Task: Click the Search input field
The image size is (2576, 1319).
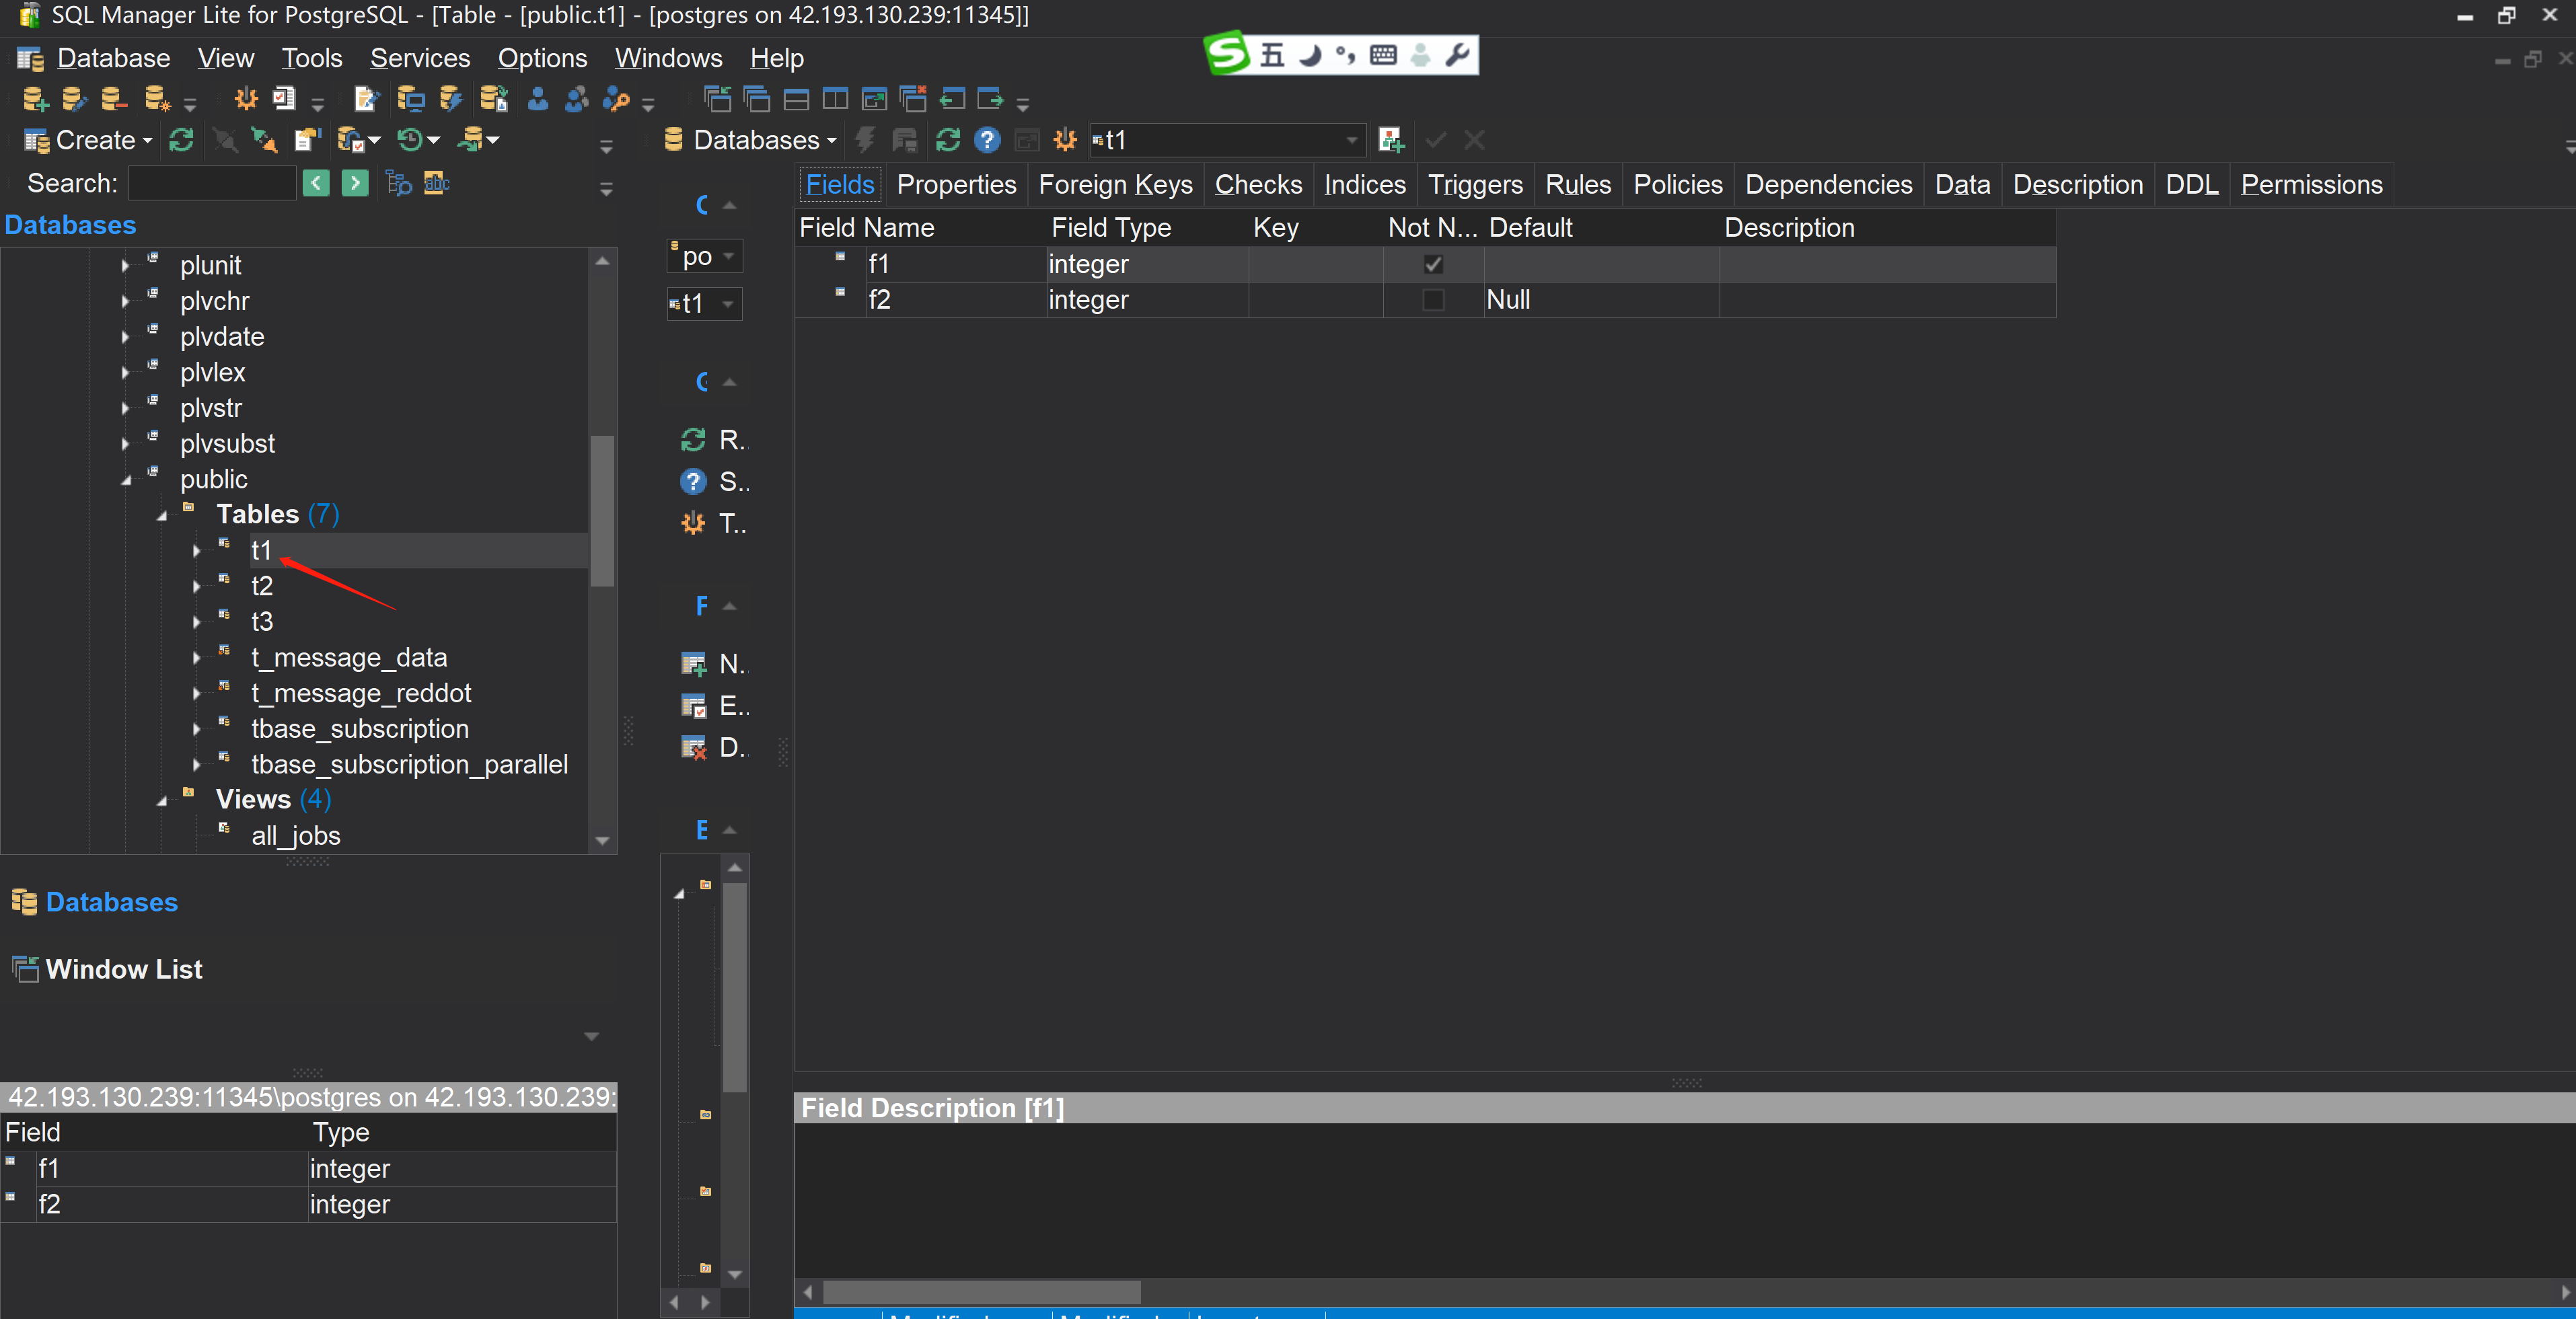Action: click(x=212, y=183)
